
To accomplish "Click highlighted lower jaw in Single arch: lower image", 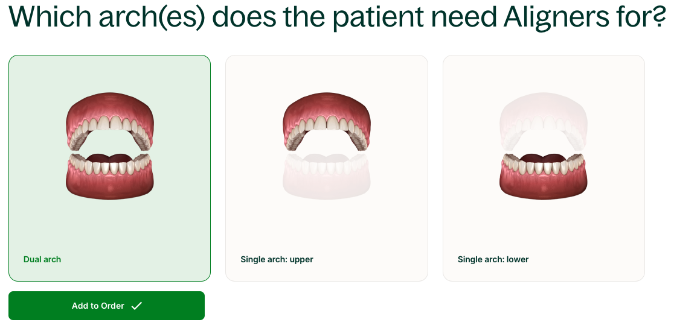I will pyautogui.click(x=544, y=181).
